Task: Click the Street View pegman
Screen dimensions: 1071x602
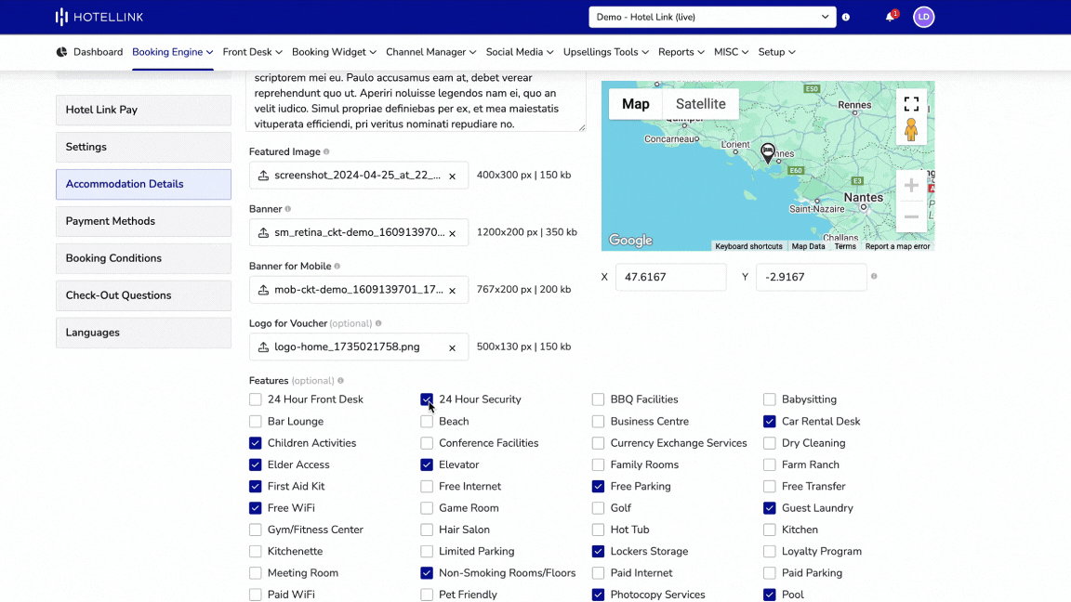Action: point(911,130)
